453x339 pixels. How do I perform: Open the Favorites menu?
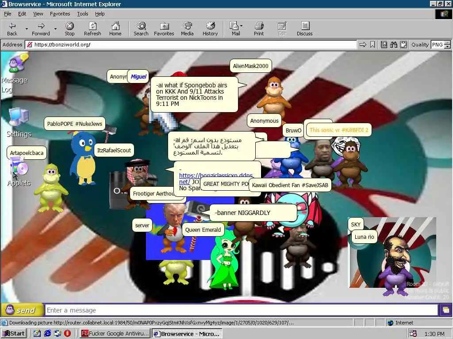coord(60,14)
